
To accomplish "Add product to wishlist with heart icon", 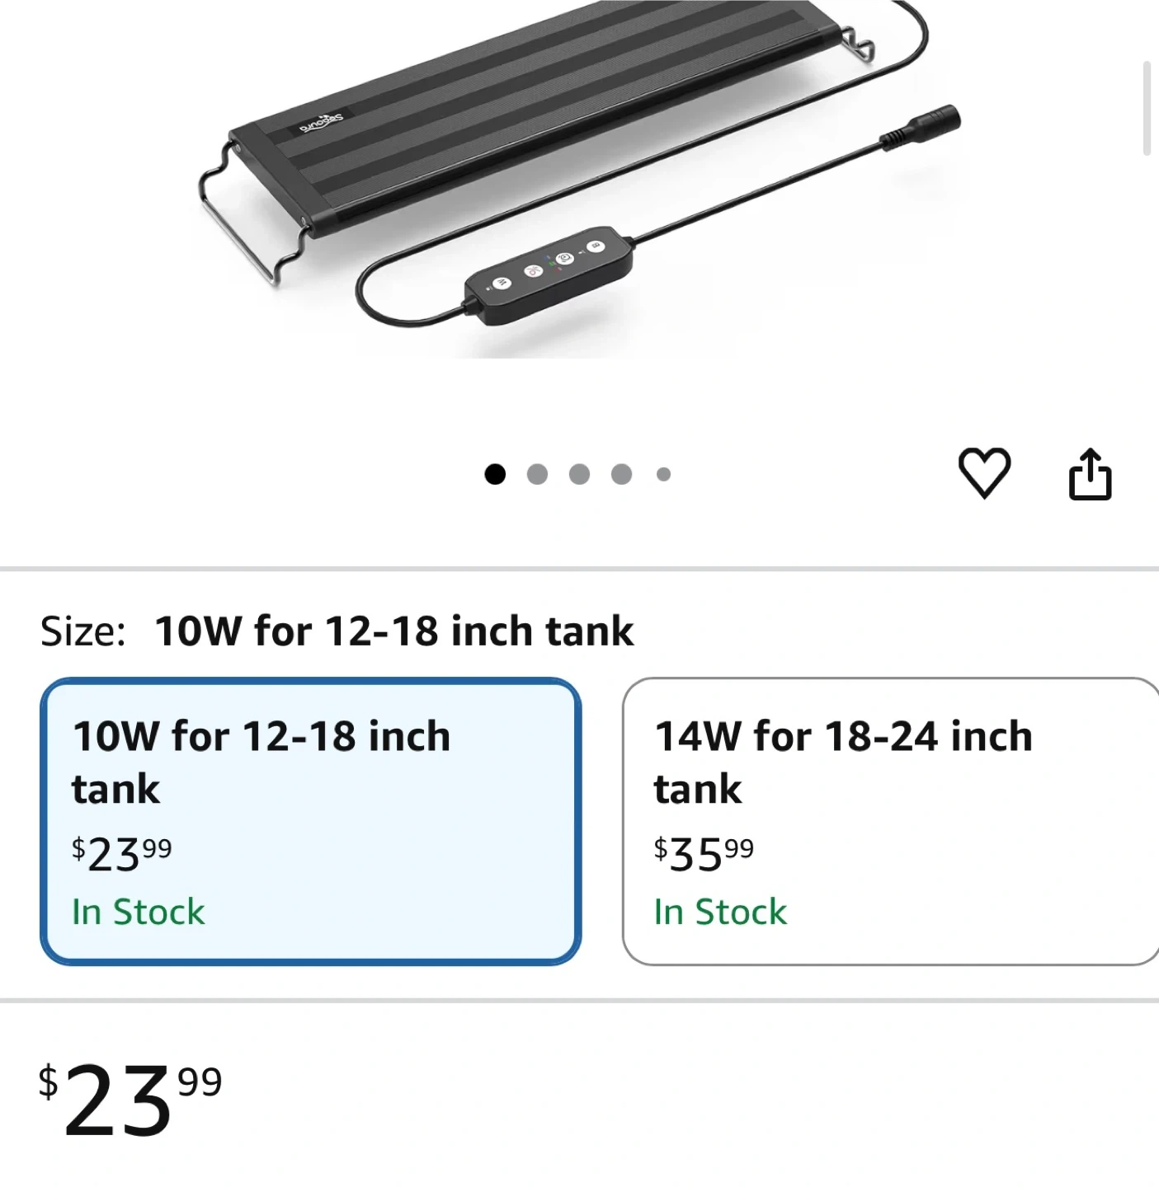I will pos(984,473).
